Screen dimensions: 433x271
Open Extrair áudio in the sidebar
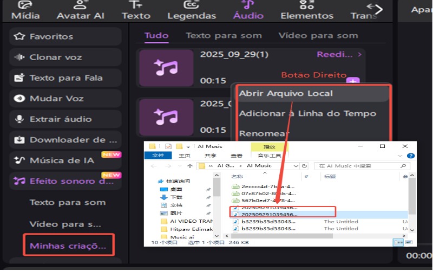(x=65, y=119)
